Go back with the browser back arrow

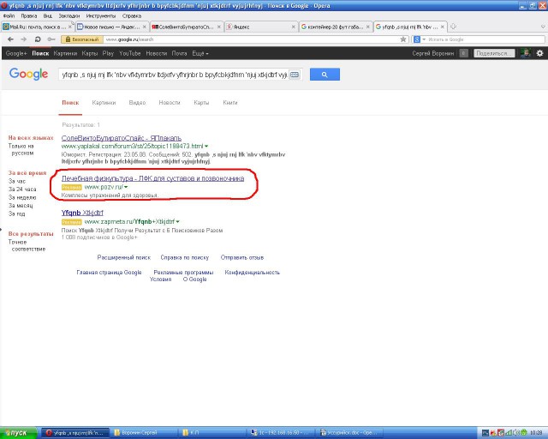[10, 39]
